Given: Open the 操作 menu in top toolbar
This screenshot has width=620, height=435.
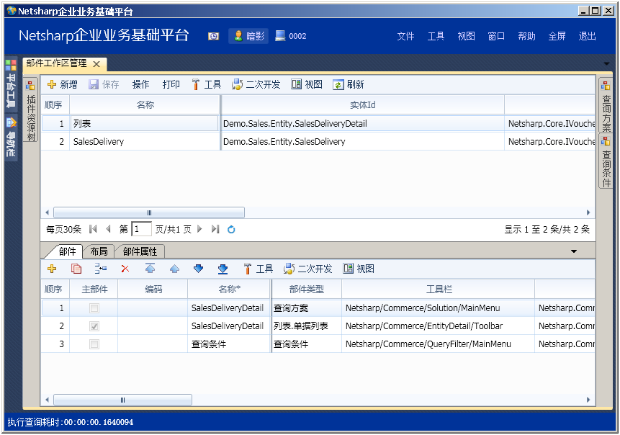Looking at the screenshot, I should point(140,84).
